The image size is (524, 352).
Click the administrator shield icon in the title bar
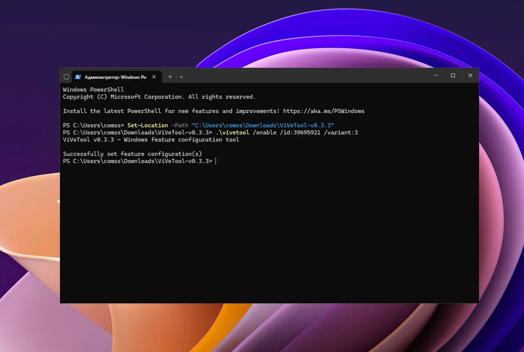click(x=66, y=77)
